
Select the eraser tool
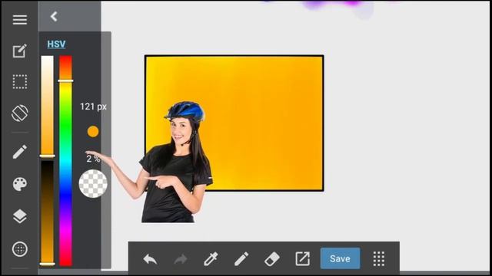click(271, 259)
